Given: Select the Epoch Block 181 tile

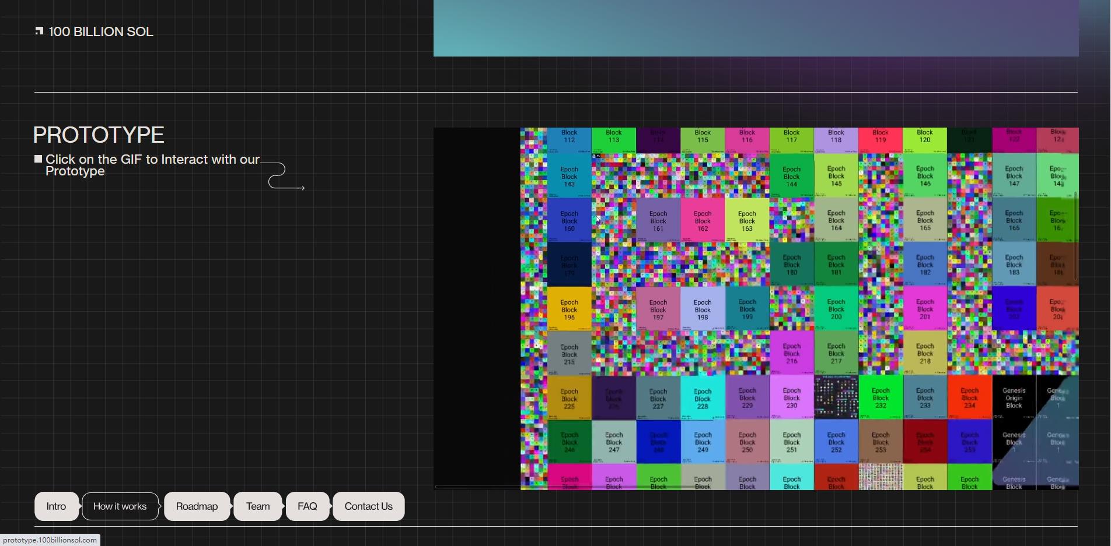Looking at the screenshot, I should point(836,265).
